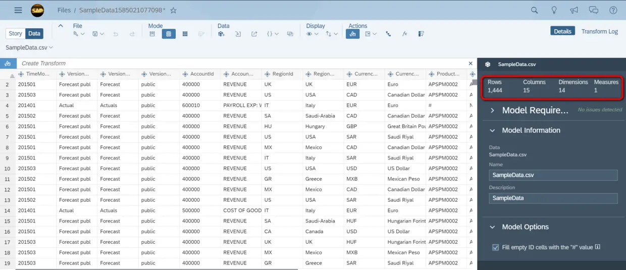The image size is (626, 270).
Task: Open the SampleData.csv dataset dropdown
Action: (29, 47)
